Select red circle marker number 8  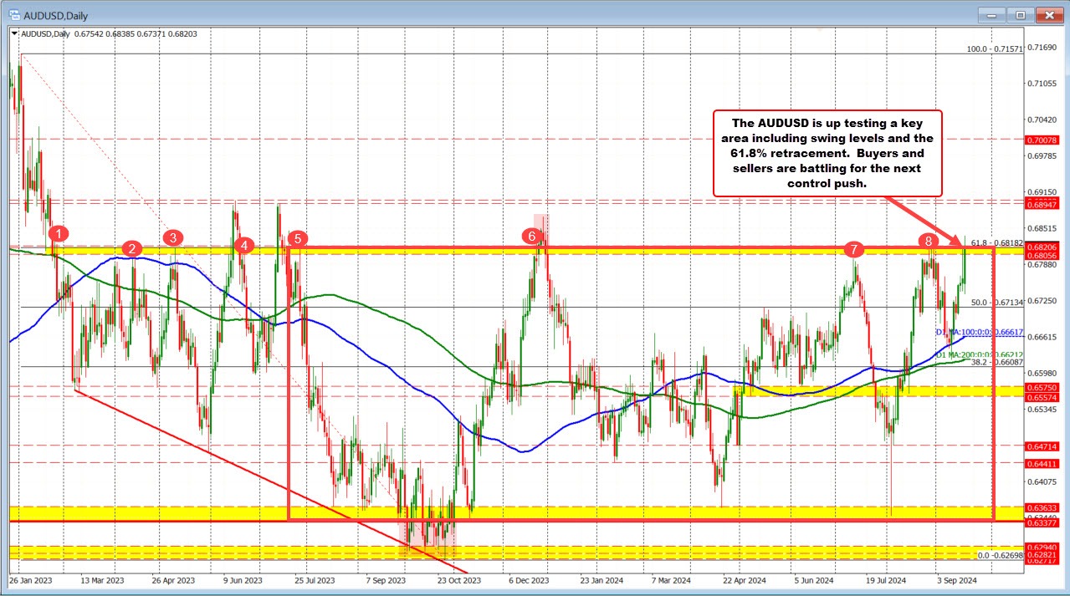pyautogui.click(x=928, y=241)
